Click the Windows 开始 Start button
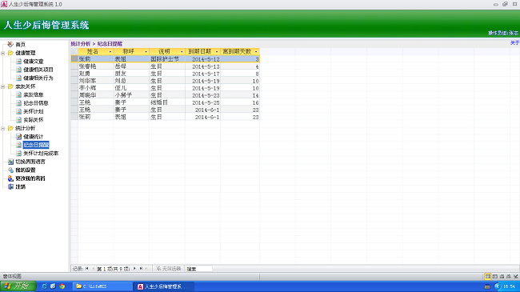 [19, 286]
